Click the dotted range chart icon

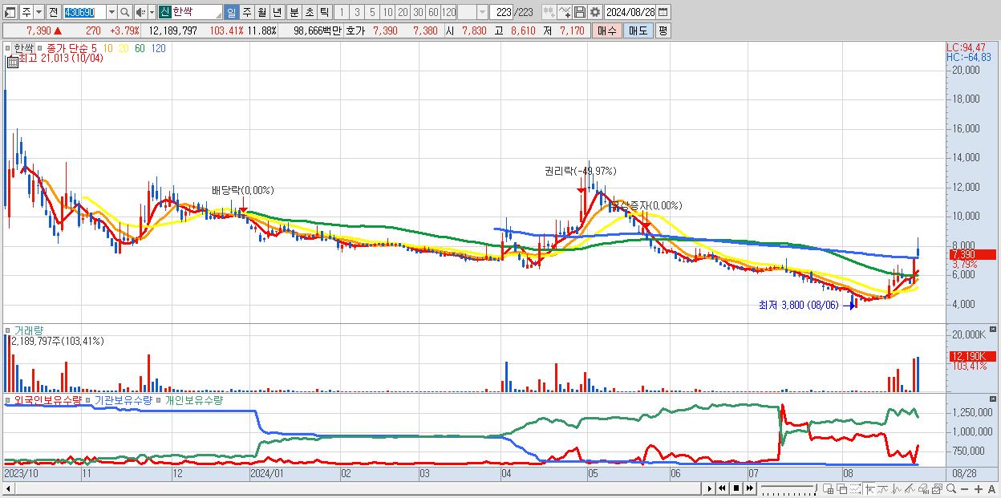(x=855, y=488)
